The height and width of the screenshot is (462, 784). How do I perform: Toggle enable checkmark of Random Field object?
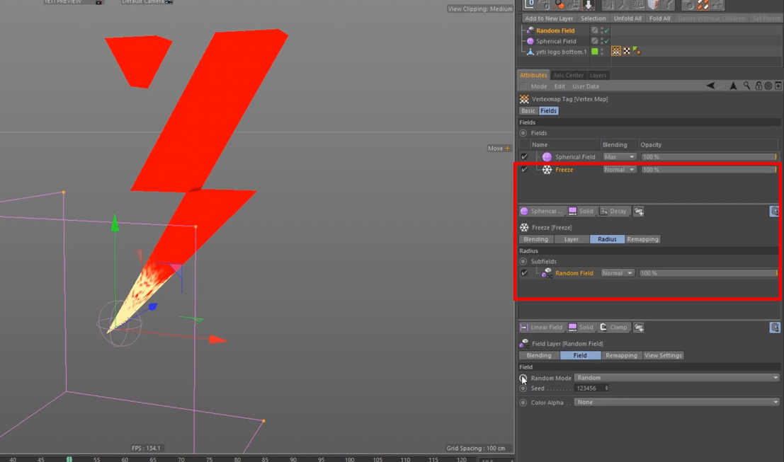(606, 30)
